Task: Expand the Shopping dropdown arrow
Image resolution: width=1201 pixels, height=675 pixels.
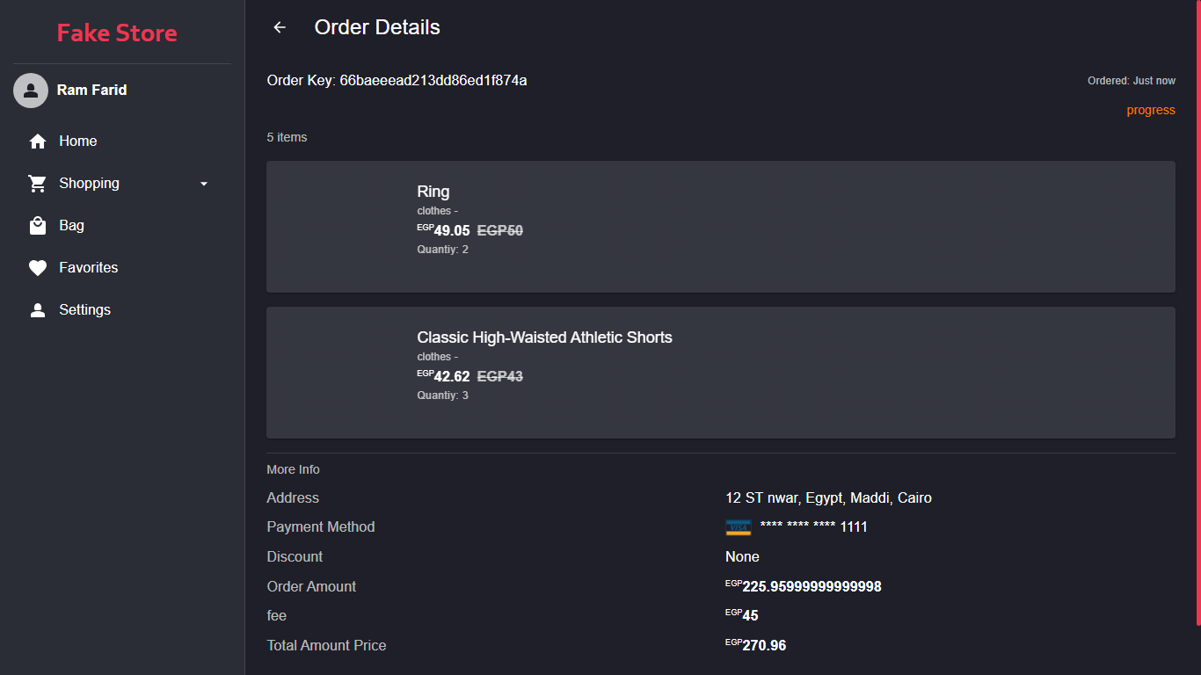Action: click(x=204, y=184)
